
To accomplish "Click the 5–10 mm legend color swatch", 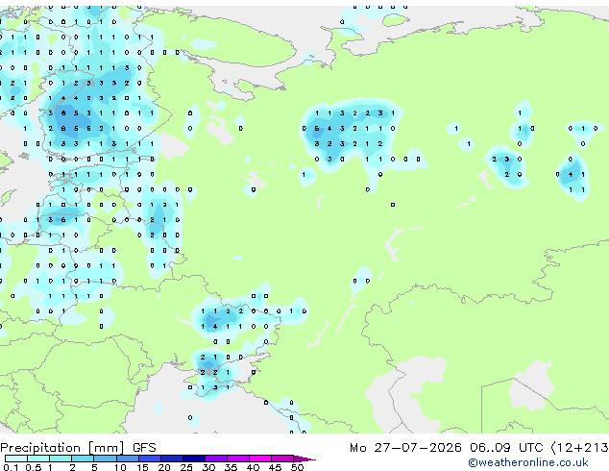I will [x=105, y=459].
